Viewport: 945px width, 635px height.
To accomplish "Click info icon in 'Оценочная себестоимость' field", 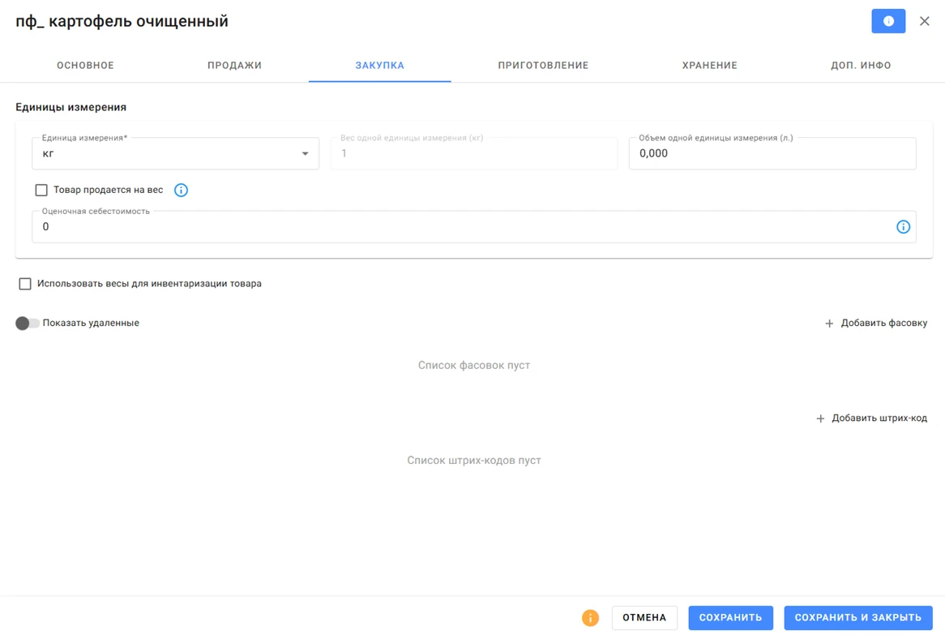I will (903, 227).
